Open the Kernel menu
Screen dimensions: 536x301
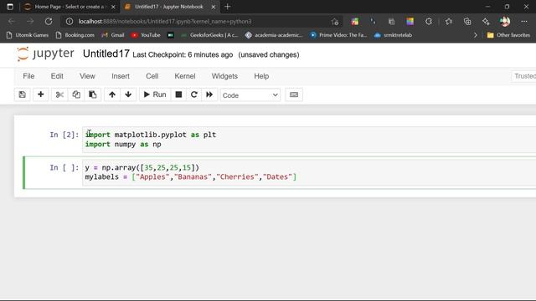(x=185, y=76)
